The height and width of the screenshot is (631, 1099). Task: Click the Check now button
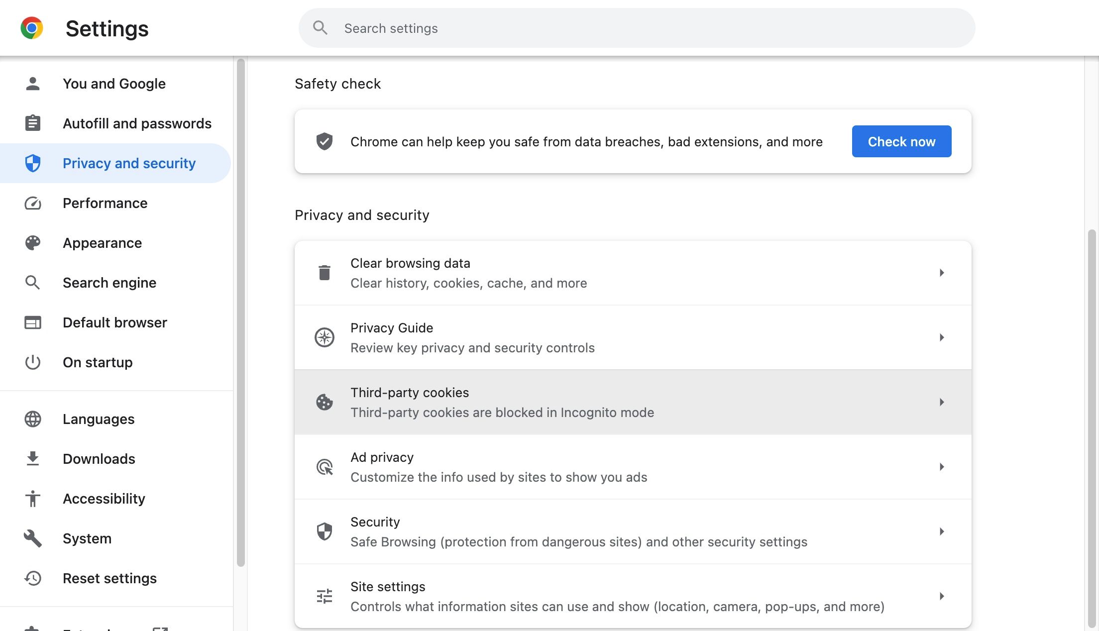pyautogui.click(x=901, y=141)
